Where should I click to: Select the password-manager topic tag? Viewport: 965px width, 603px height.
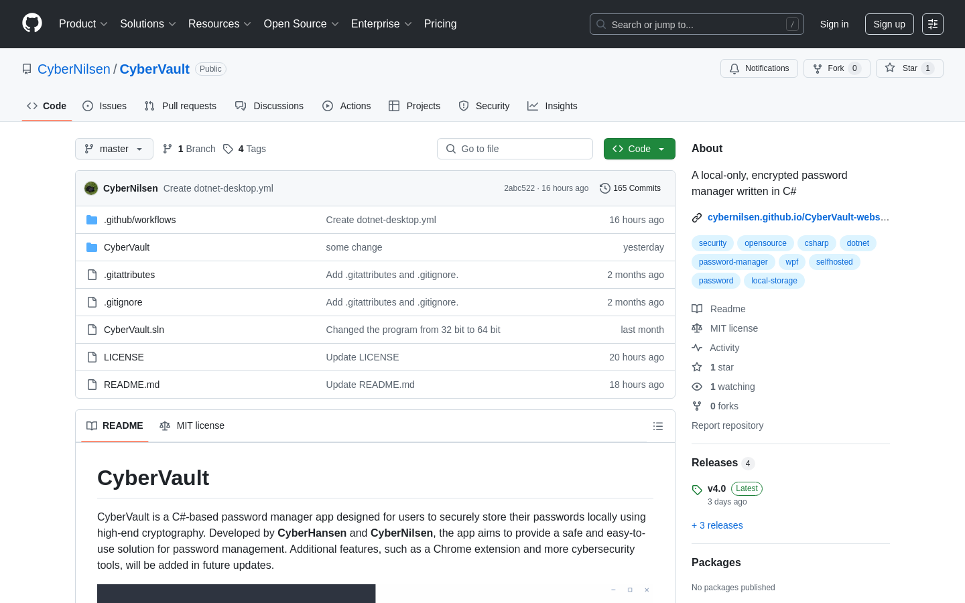tap(733, 262)
